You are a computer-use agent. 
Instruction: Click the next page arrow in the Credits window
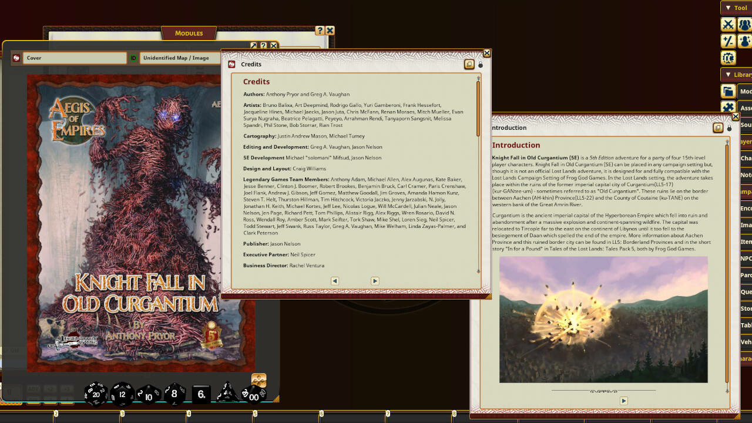point(374,281)
